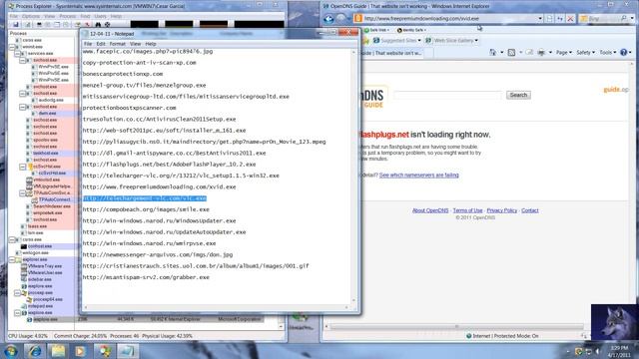
Task: Click the IE horizontal scrollbar at page bottom
Action: (456, 326)
